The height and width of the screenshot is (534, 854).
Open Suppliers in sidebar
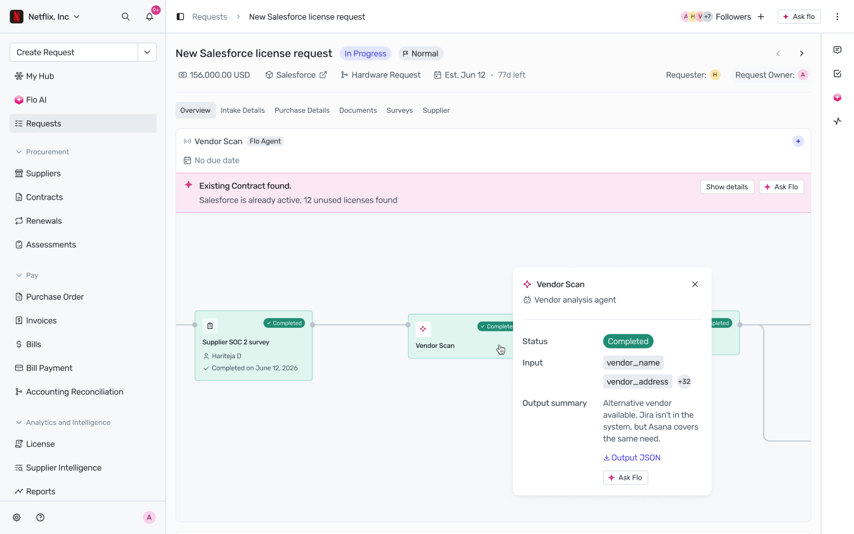pos(83,174)
